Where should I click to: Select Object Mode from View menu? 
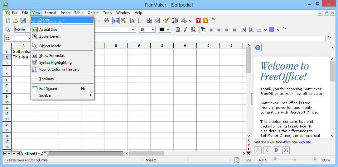(x=62, y=46)
